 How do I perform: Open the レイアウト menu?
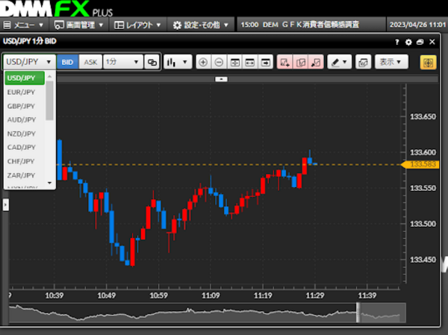(137, 25)
